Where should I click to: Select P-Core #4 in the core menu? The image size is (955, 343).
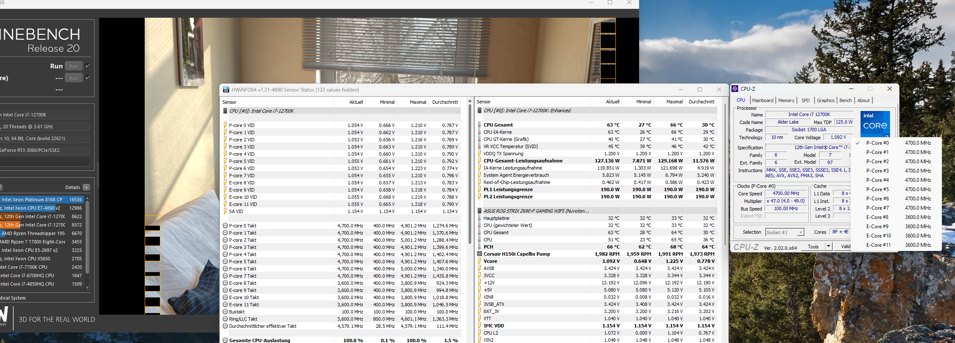pos(896,180)
